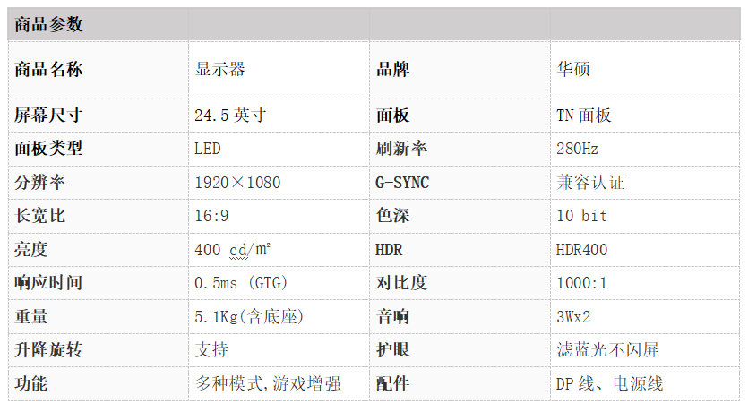The height and width of the screenshot is (412, 748).
Task: Select the HDR400 value cell
Action: [645, 250]
